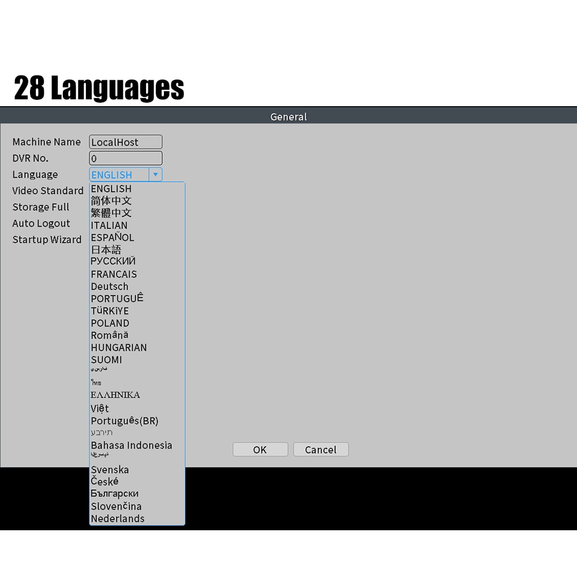Click the selected ENGLISH combo box value

(119, 174)
